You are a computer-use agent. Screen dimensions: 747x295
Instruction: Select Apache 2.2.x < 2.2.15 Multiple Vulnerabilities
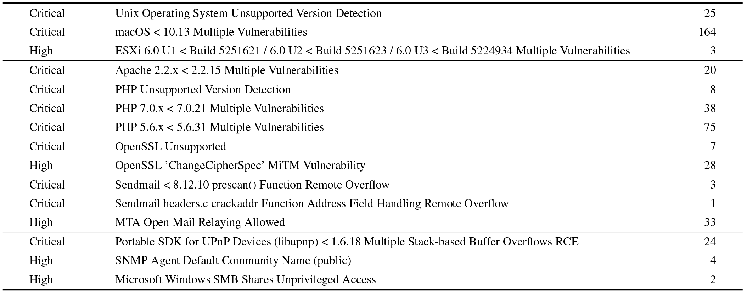point(227,70)
